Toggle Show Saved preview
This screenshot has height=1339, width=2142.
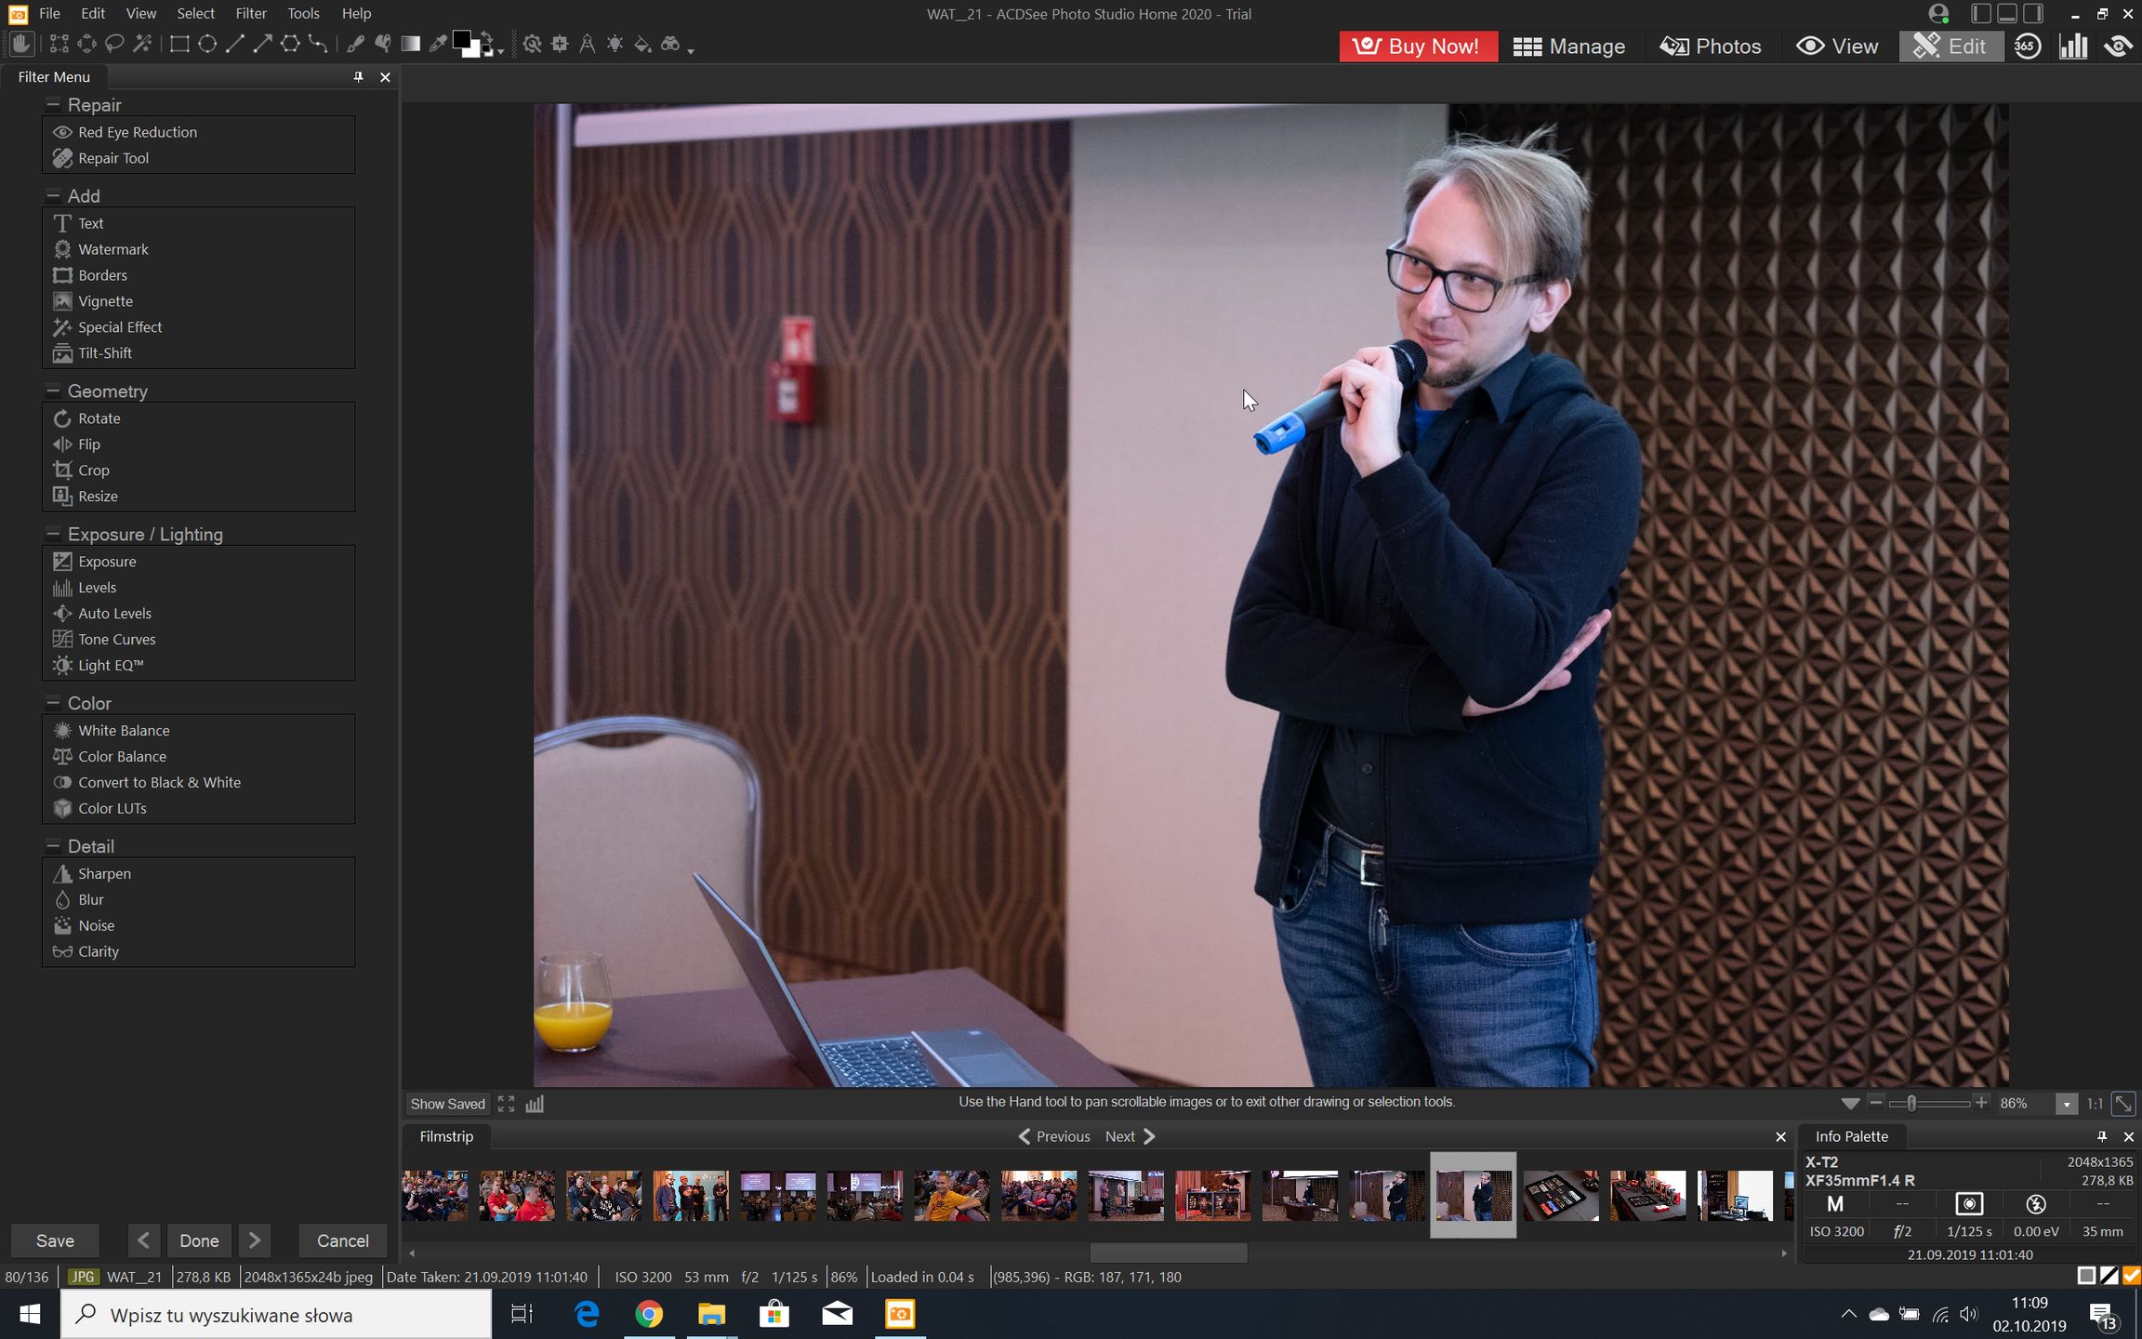coord(447,1104)
